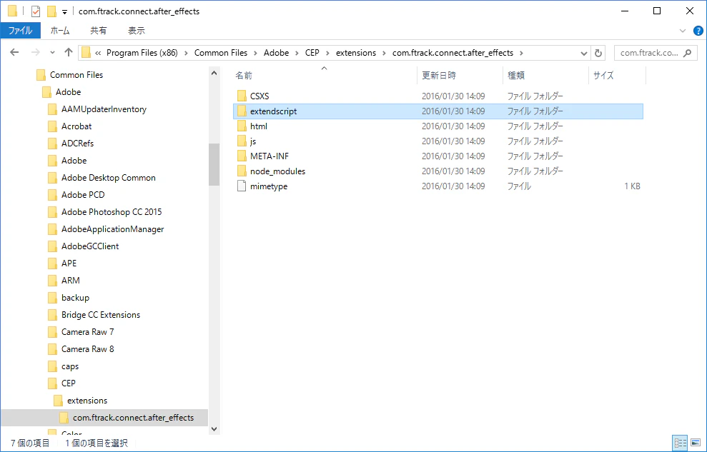707x452 pixels.
Task: Select the node_modules folder icon
Action: 242,171
